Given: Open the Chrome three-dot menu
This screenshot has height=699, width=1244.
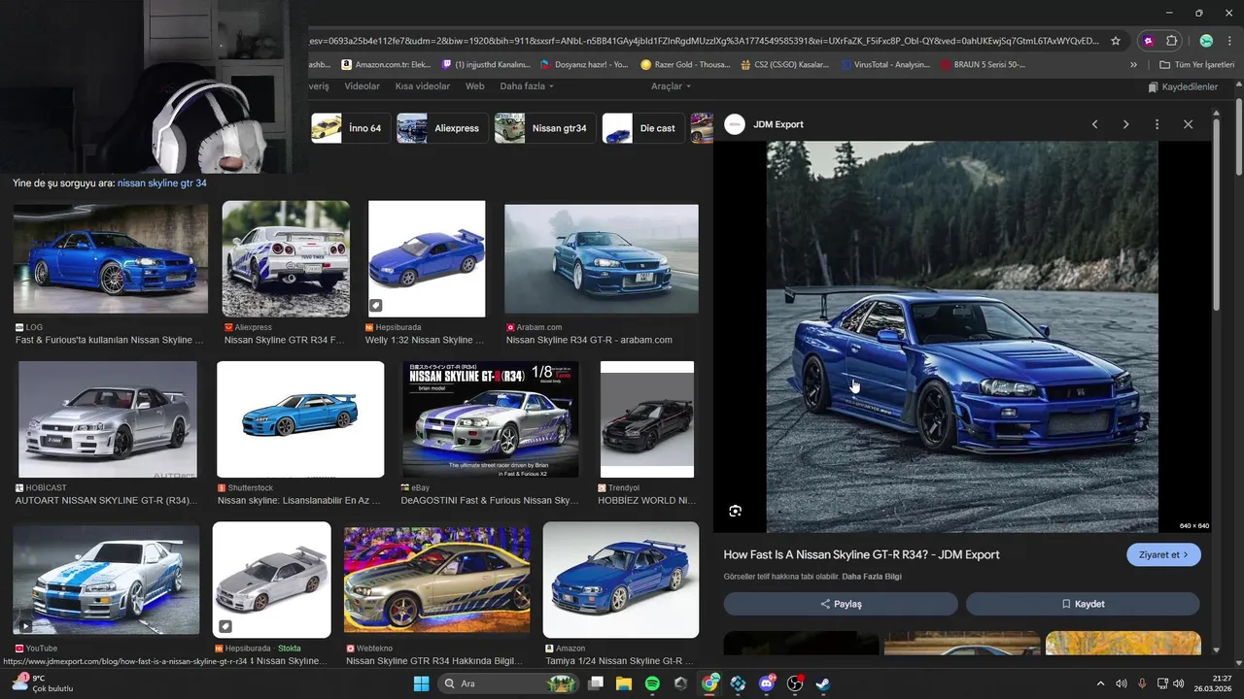Looking at the screenshot, I should point(1228,41).
